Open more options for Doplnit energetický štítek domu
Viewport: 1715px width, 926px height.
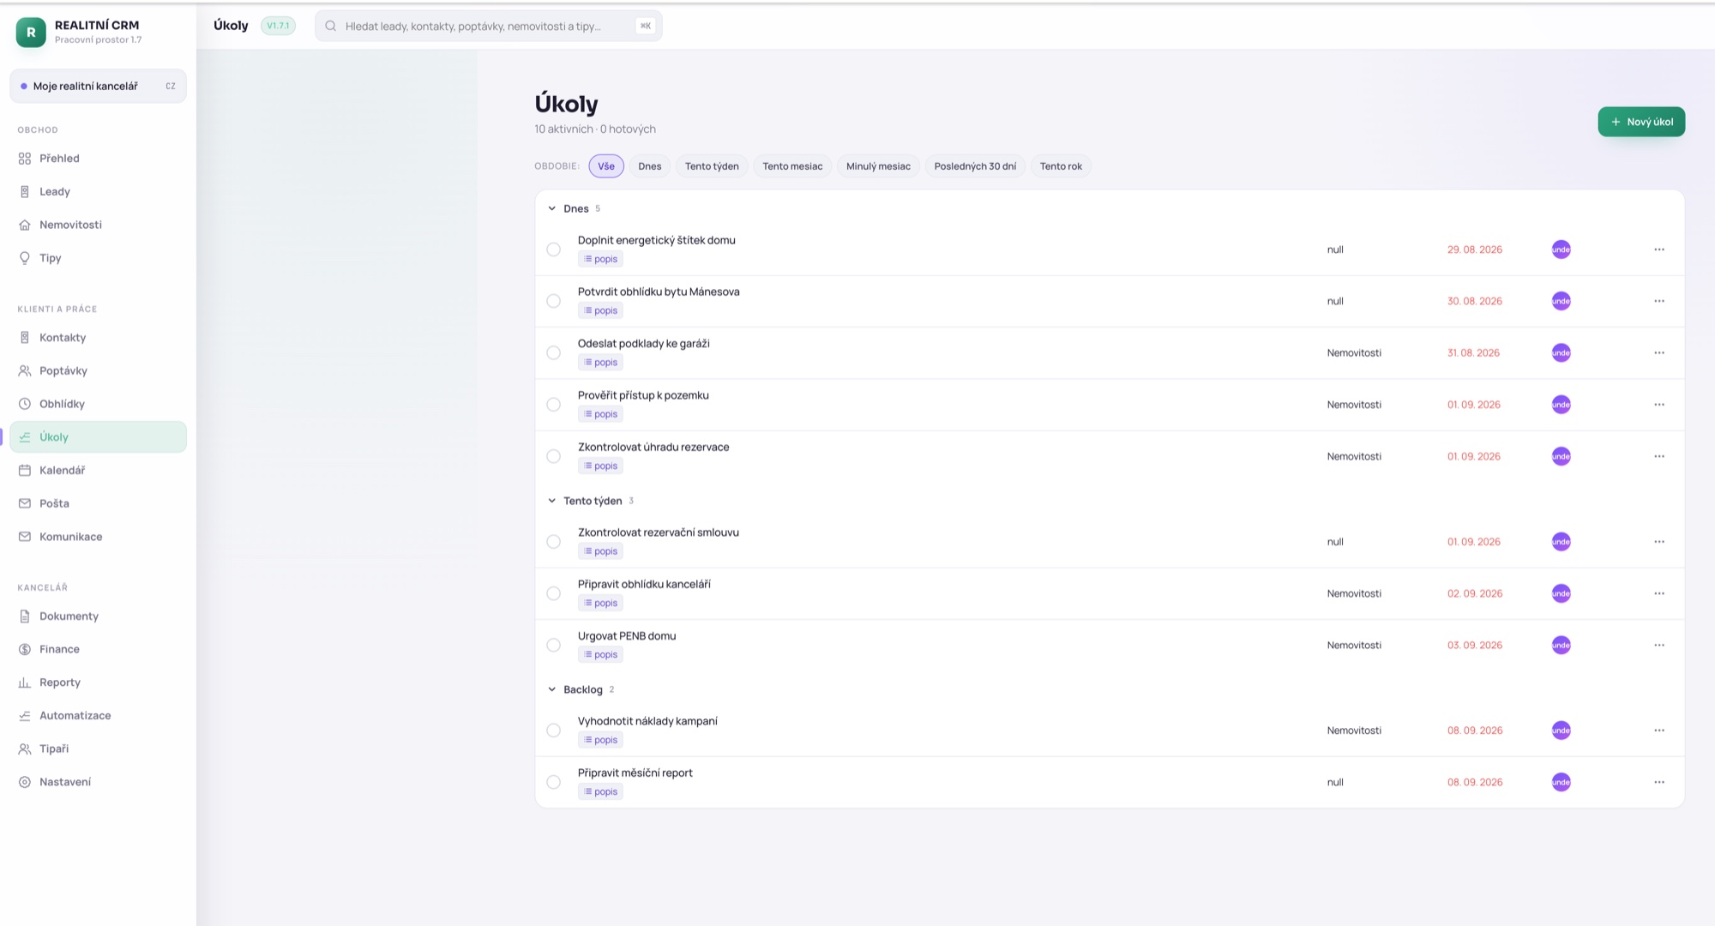click(x=1659, y=250)
